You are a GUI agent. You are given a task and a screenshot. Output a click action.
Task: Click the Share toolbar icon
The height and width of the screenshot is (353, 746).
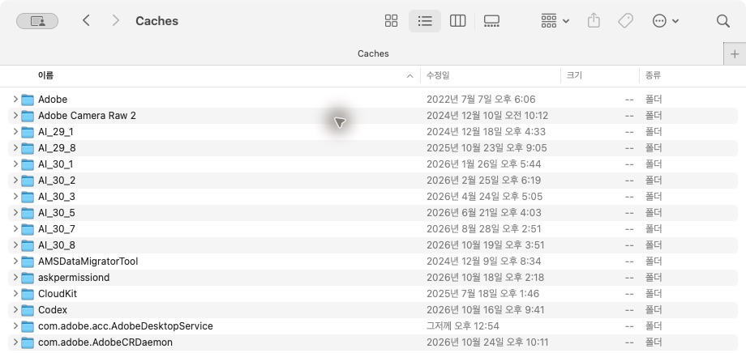(x=594, y=21)
